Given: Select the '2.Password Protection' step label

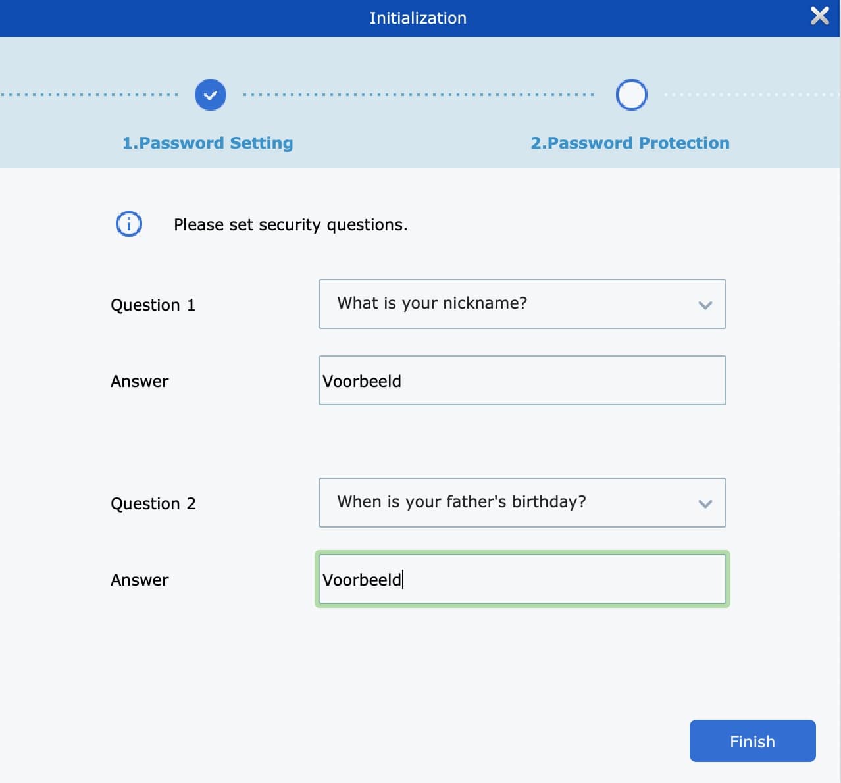Looking at the screenshot, I should point(630,143).
